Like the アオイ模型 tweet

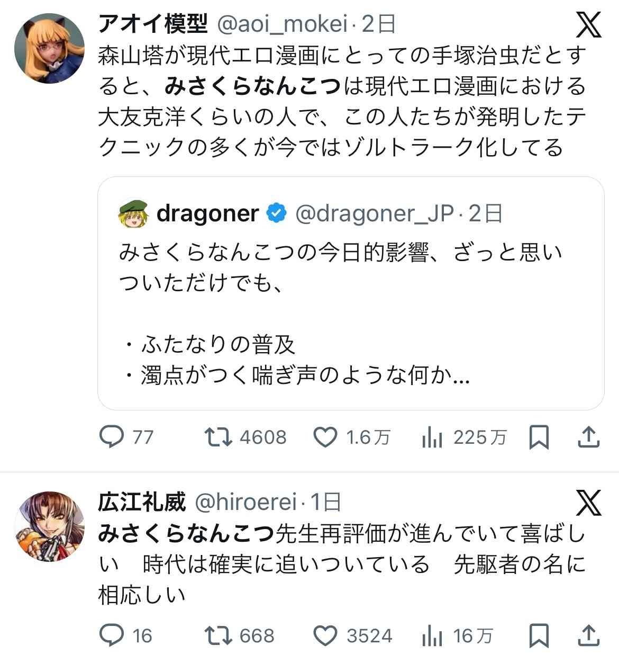click(x=325, y=437)
